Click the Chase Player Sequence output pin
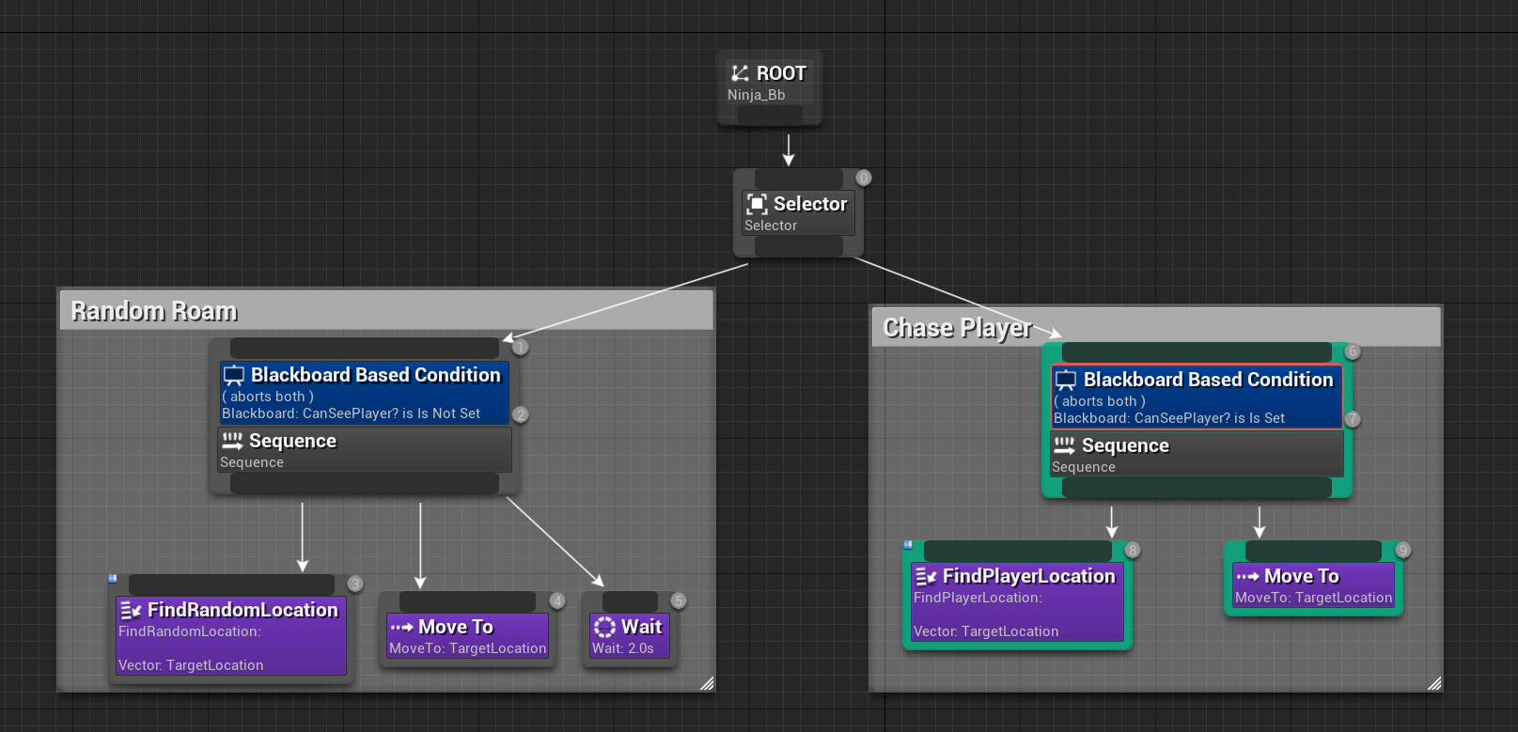 [1197, 488]
